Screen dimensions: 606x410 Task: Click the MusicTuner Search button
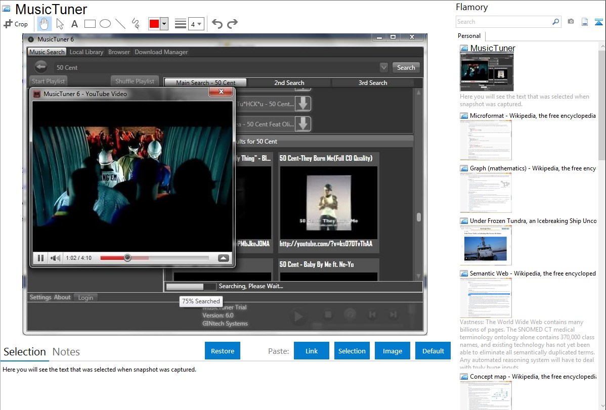point(406,67)
